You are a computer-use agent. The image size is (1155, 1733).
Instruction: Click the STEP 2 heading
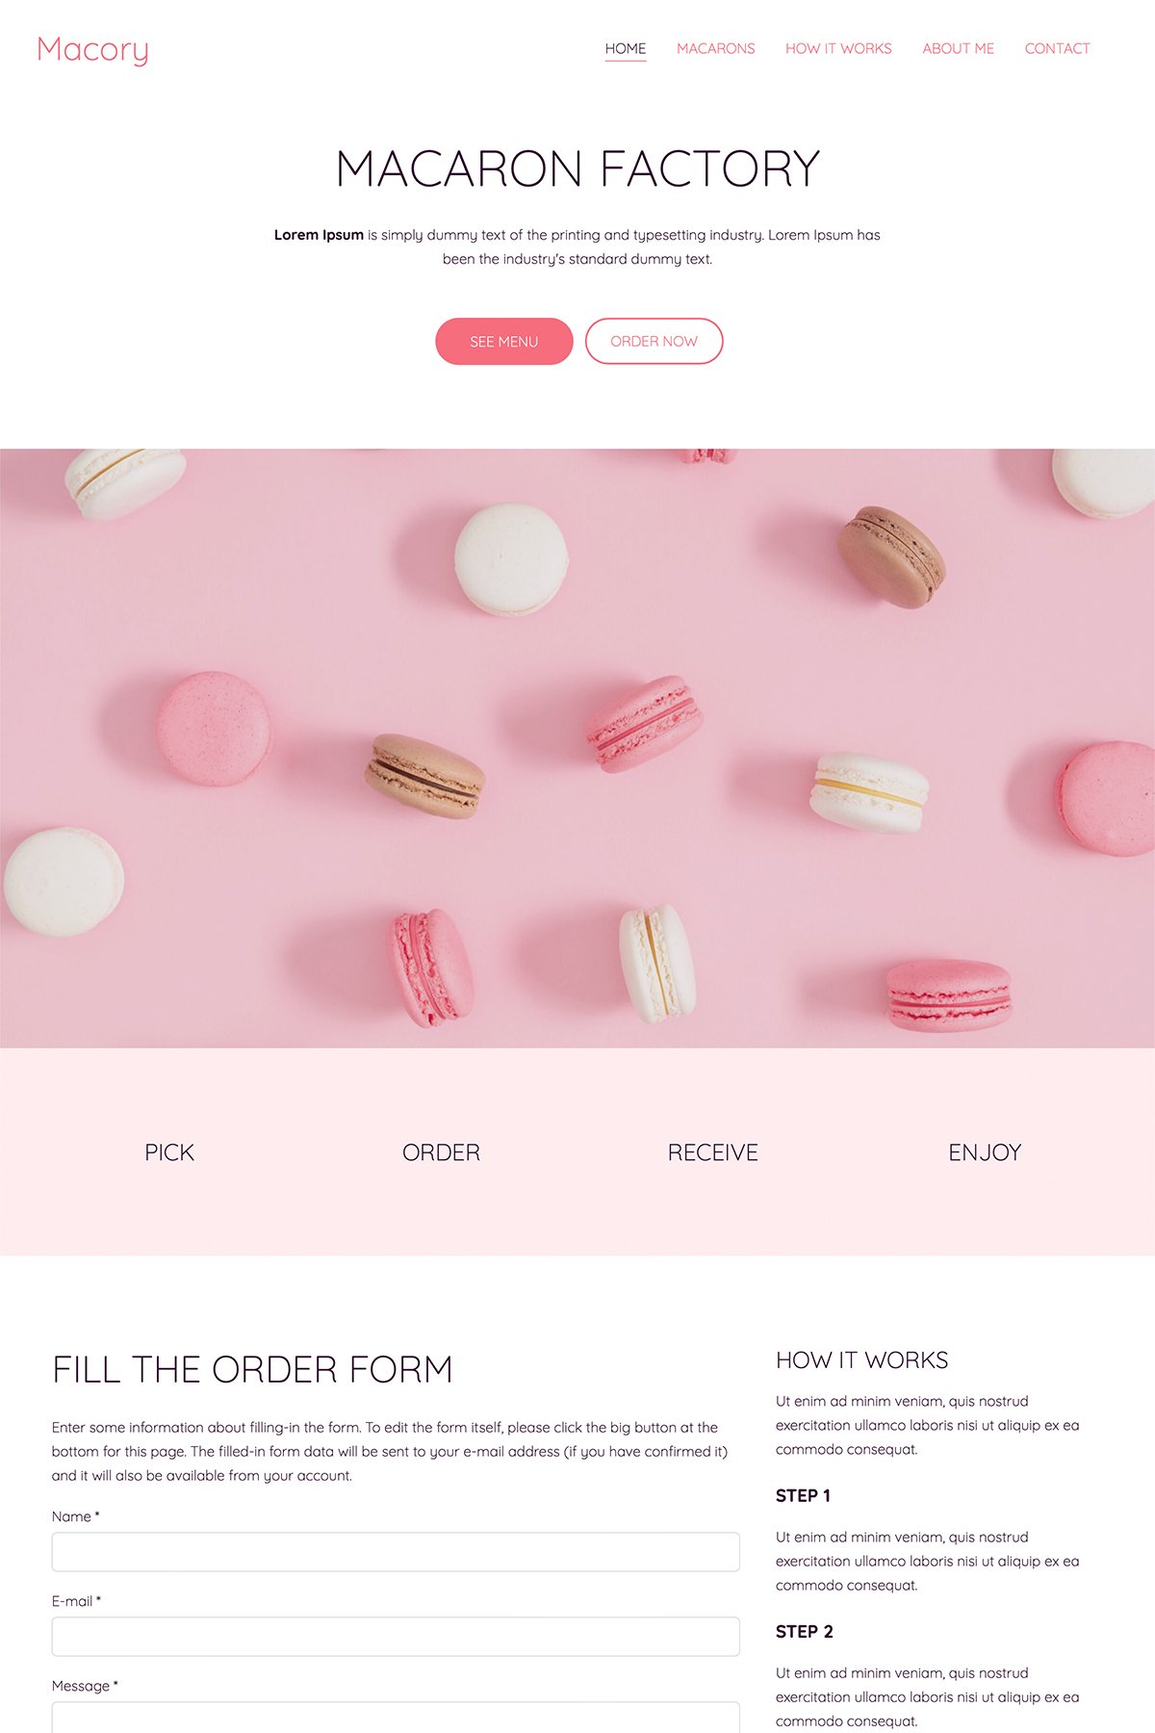tap(805, 1632)
